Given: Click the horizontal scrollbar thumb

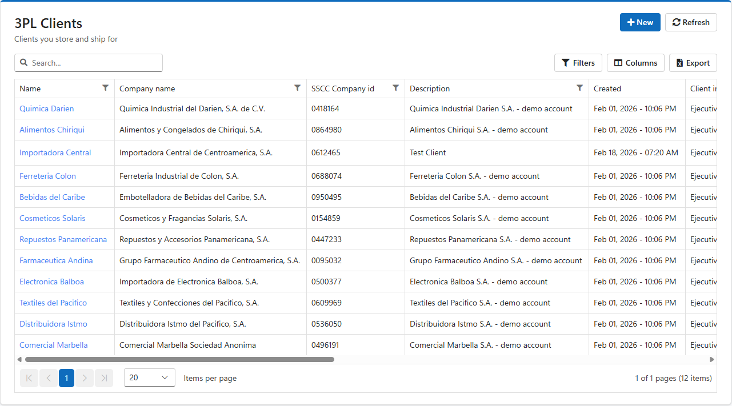Looking at the screenshot, I should 179,360.
